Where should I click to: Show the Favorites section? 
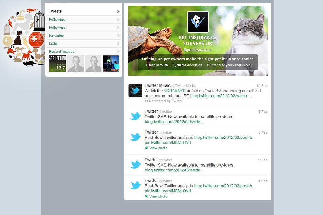click(84, 35)
